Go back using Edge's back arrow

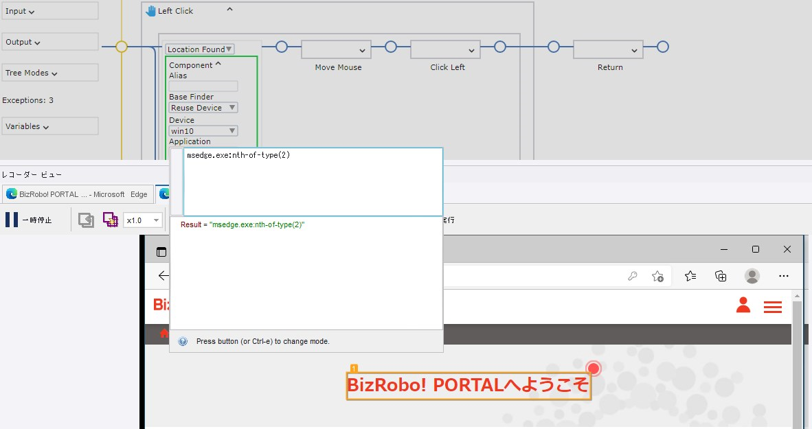pos(163,276)
